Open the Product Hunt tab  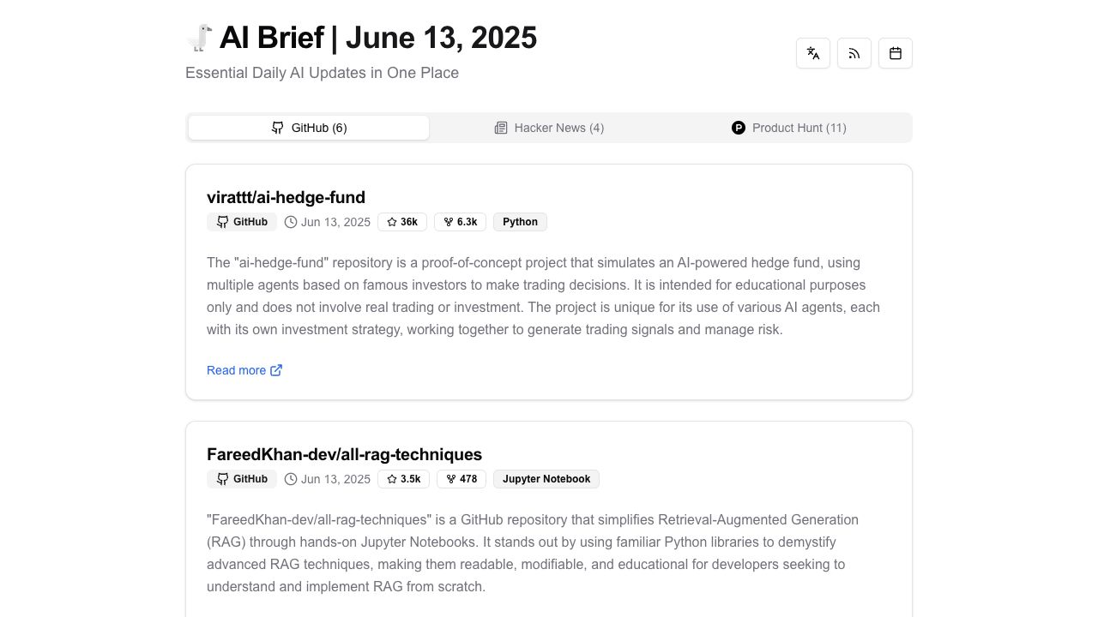(x=789, y=128)
